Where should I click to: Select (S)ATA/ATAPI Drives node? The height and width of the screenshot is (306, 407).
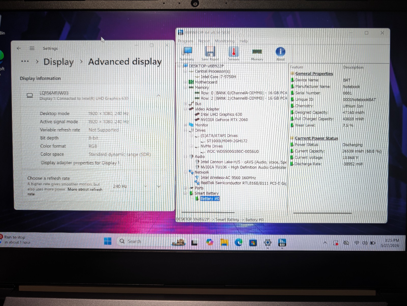pyautogui.click(x=219, y=136)
